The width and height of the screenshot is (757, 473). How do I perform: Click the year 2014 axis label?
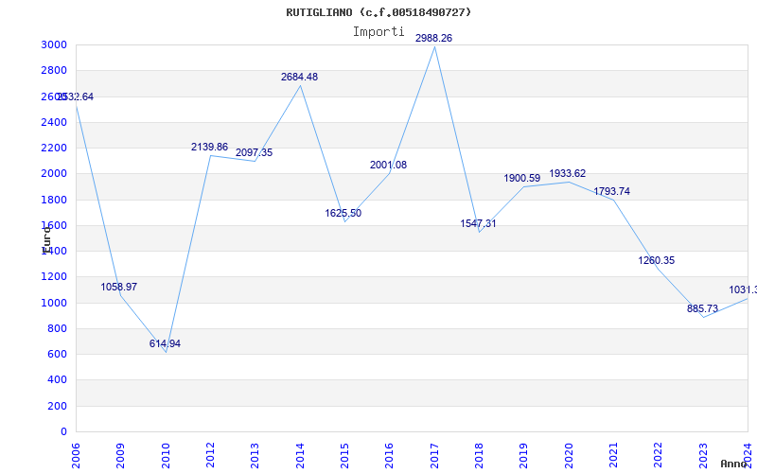pyautogui.click(x=300, y=456)
